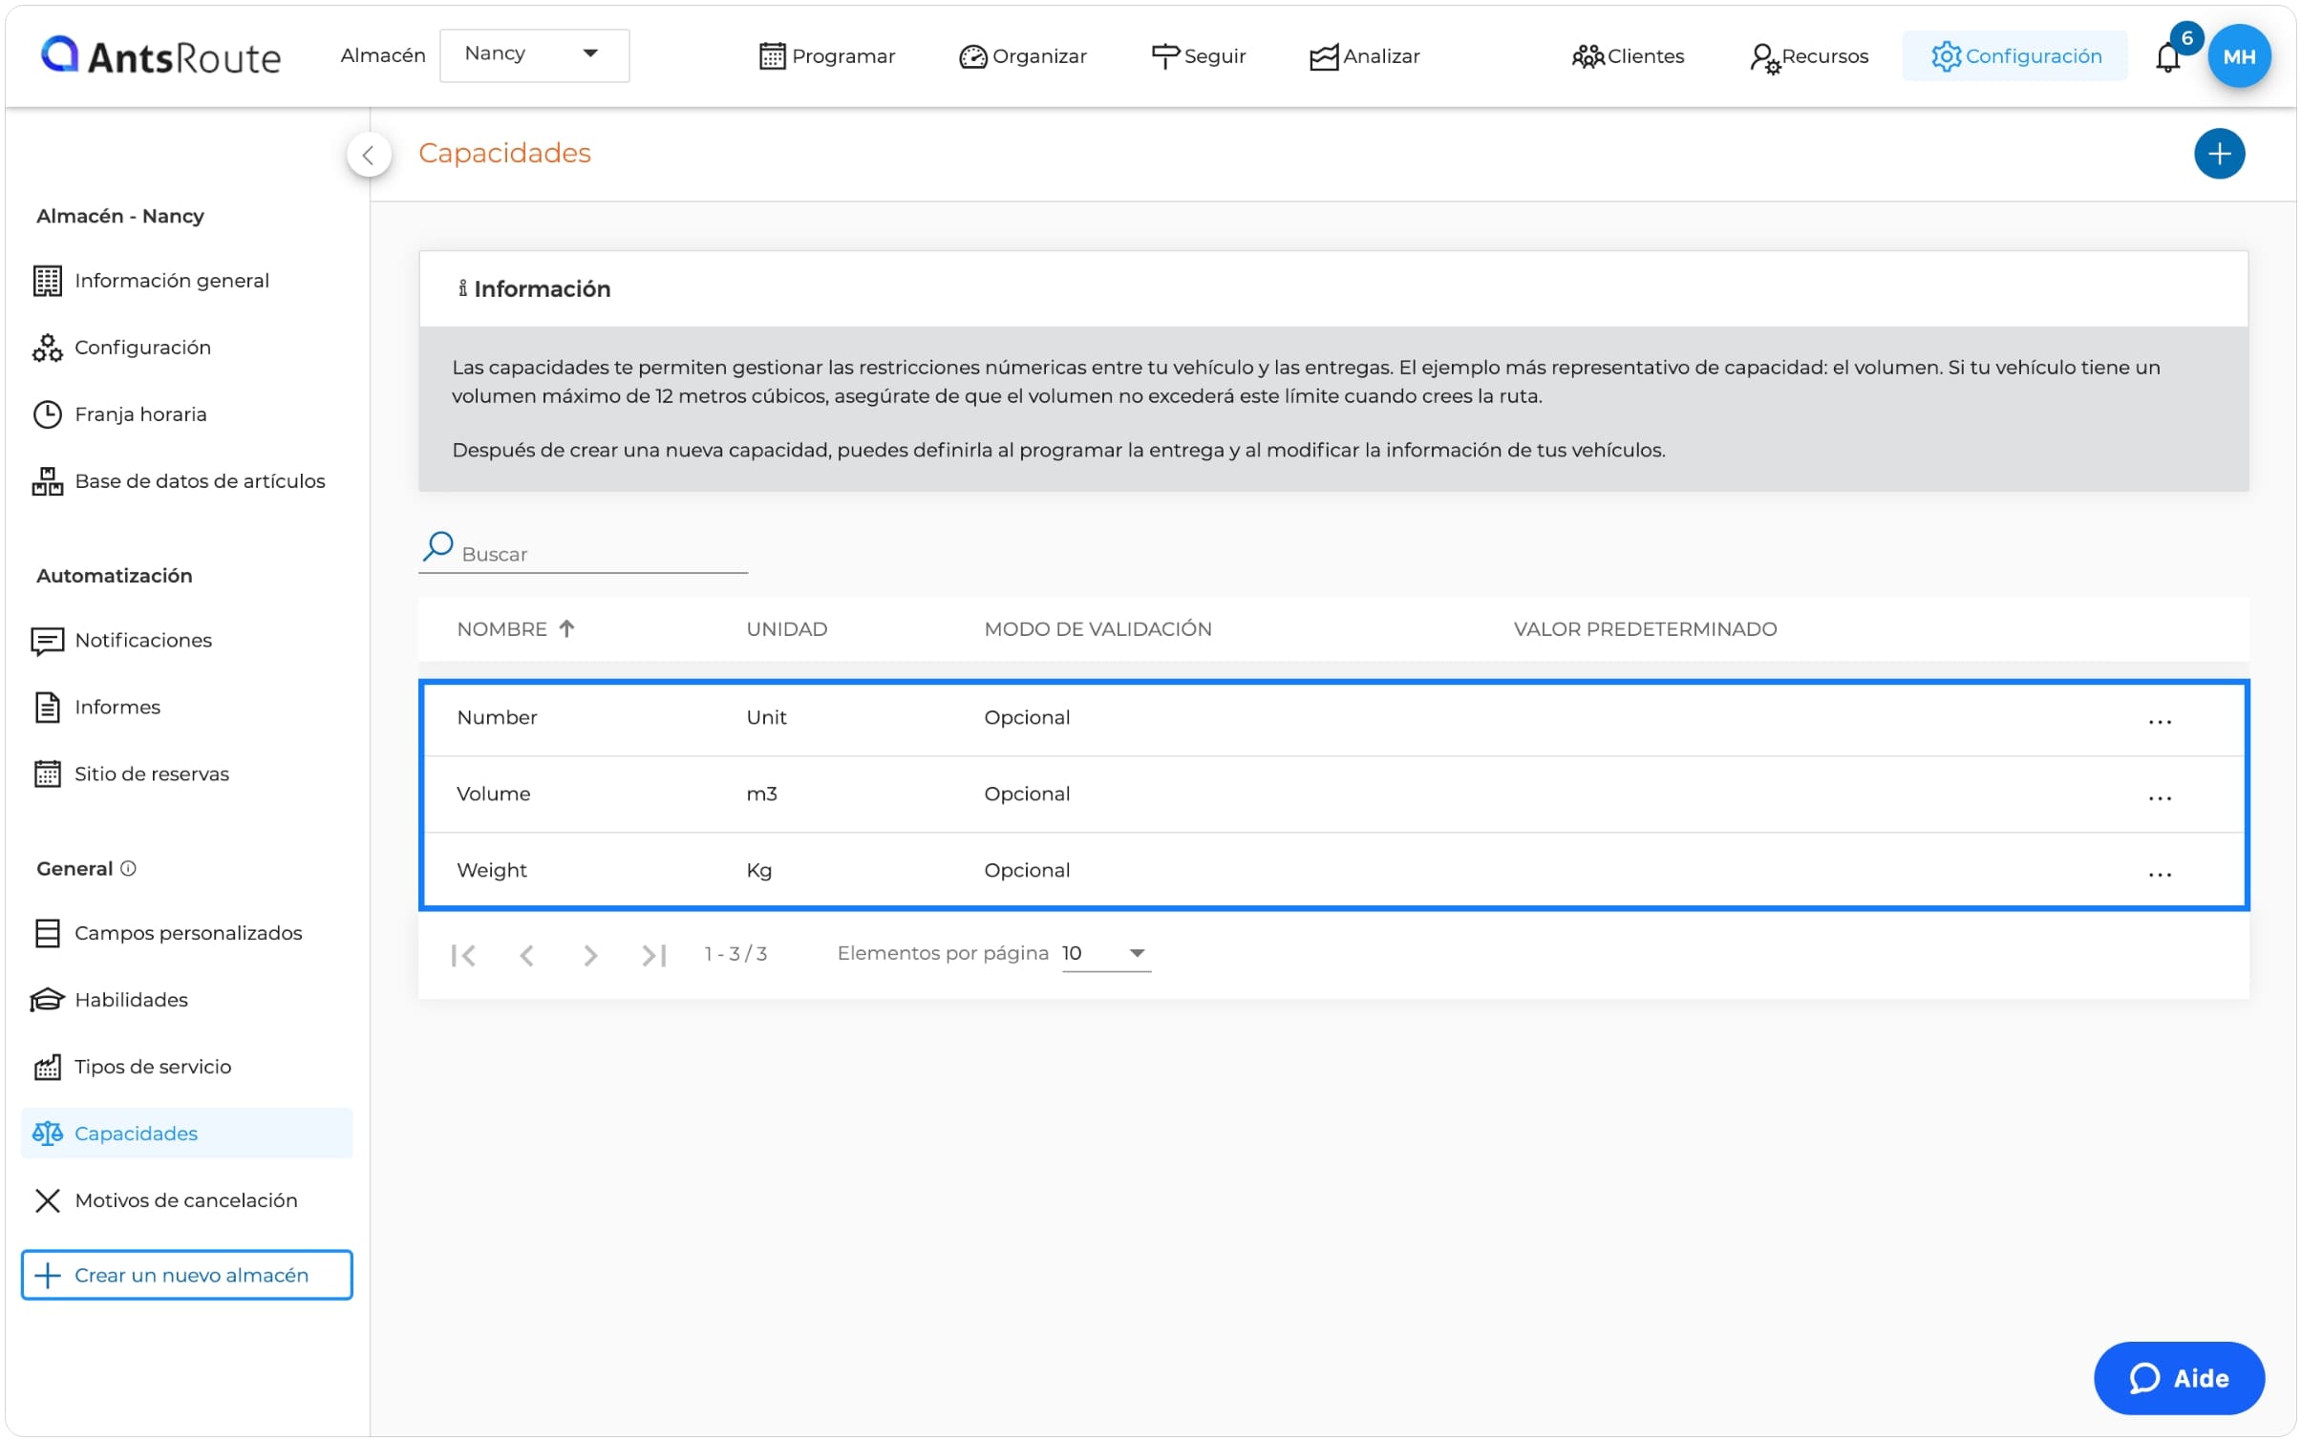The width and height of the screenshot is (2301, 1442).
Task: Click the UNIDAD column header
Action: [x=786, y=629]
